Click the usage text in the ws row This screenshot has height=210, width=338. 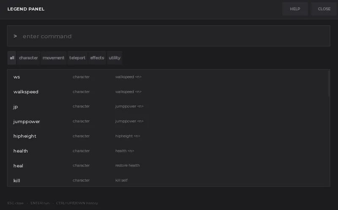(x=128, y=77)
